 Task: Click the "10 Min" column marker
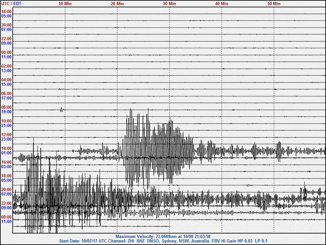pyautogui.click(x=65, y=4)
